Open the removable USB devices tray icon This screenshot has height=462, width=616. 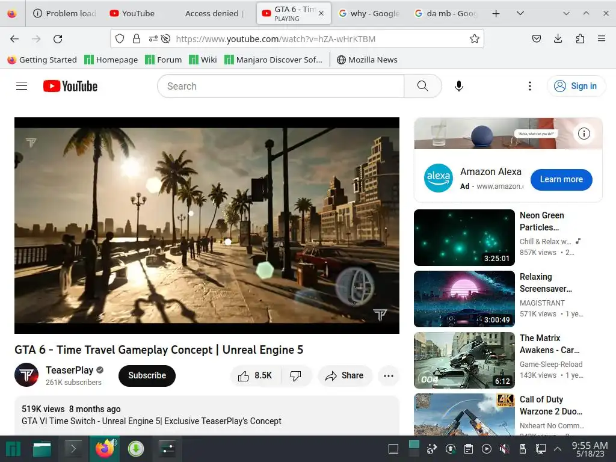pos(523,449)
